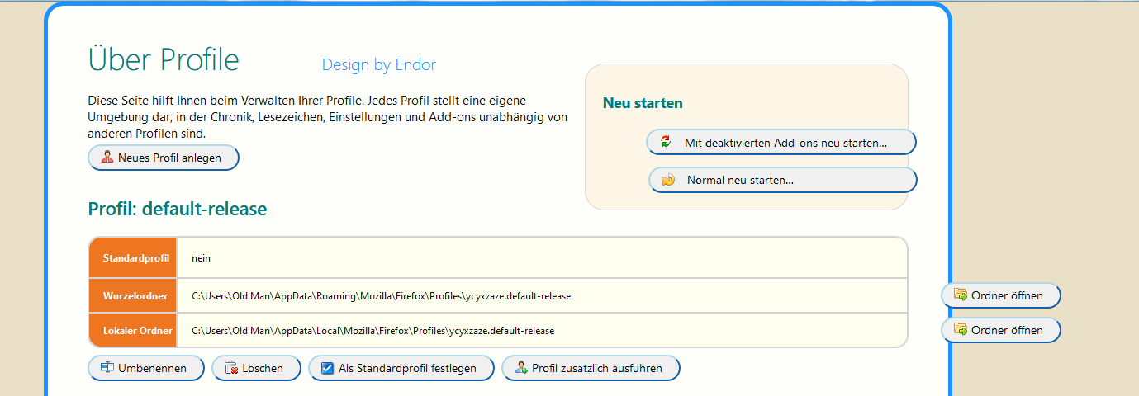Open the Lokaler Ordner folder via its folder icon
Screen dimensions: 1139x396
(x=960, y=330)
